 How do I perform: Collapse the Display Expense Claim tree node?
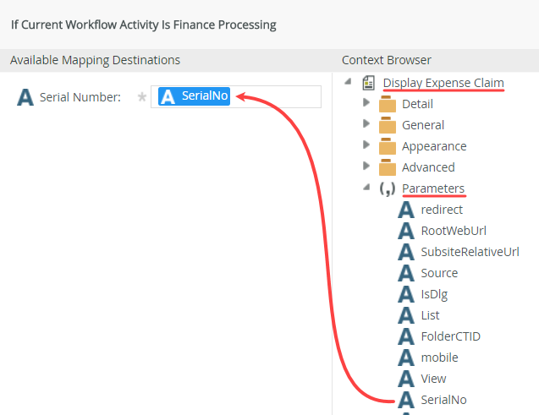click(348, 82)
